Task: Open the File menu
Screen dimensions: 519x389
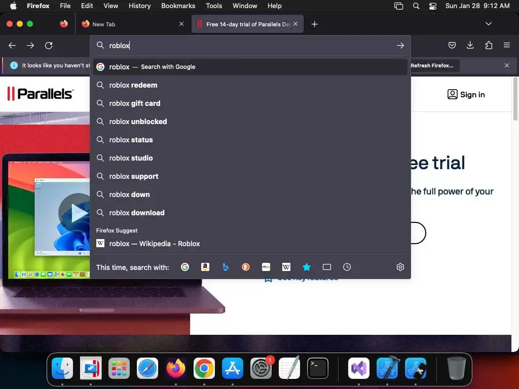Action: pos(65,6)
